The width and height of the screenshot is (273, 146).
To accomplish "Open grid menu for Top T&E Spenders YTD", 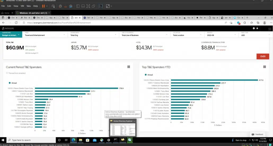I will point(265,67).
